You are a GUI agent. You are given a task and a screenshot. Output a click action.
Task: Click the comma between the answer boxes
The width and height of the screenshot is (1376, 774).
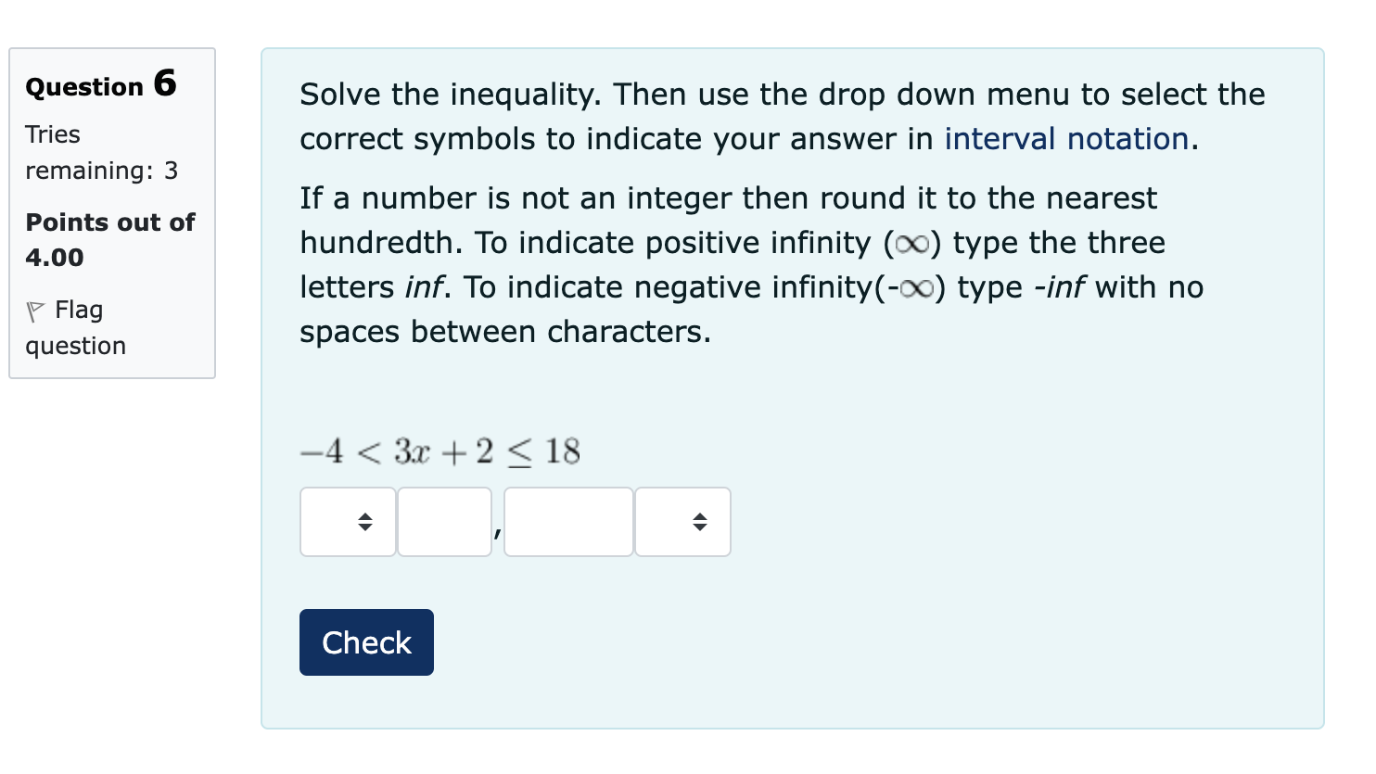pos(498,533)
